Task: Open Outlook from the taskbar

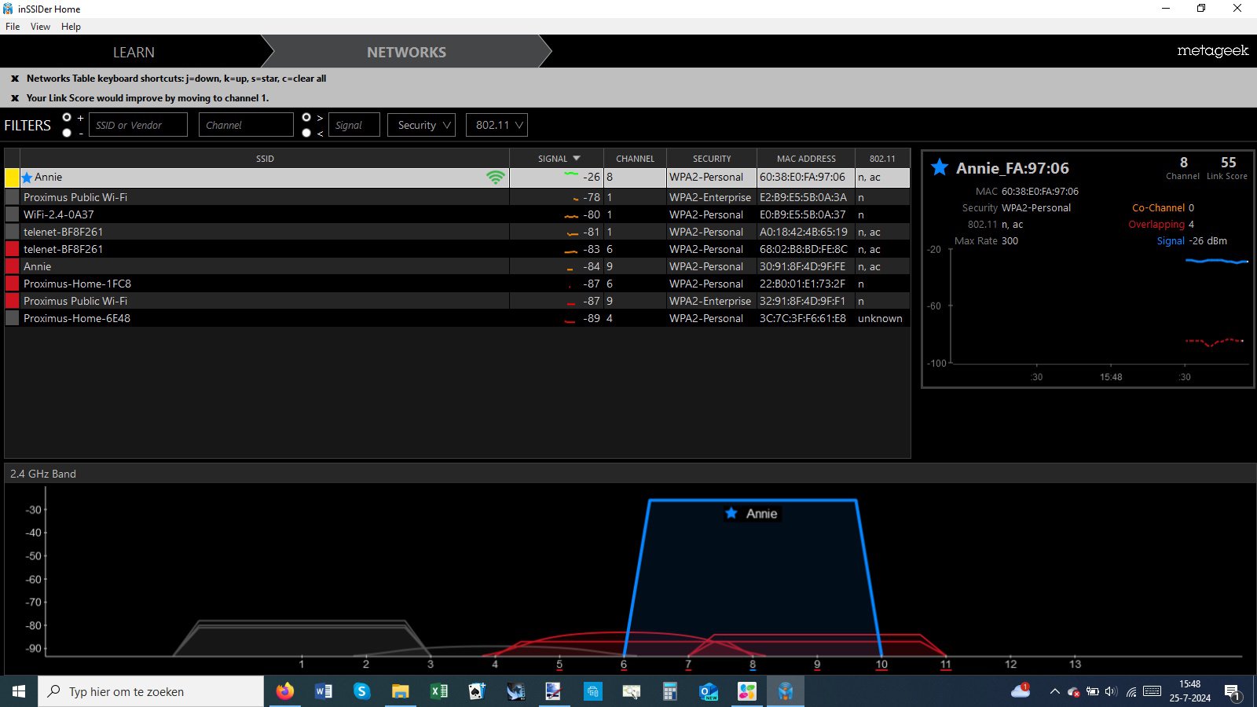Action: pyautogui.click(x=709, y=691)
